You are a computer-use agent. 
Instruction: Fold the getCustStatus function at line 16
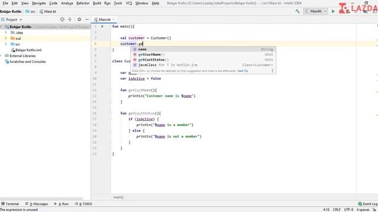tap(111, 113)
